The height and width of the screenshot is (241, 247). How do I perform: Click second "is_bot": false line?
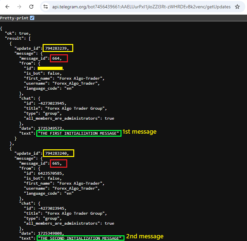click(43, 178)
